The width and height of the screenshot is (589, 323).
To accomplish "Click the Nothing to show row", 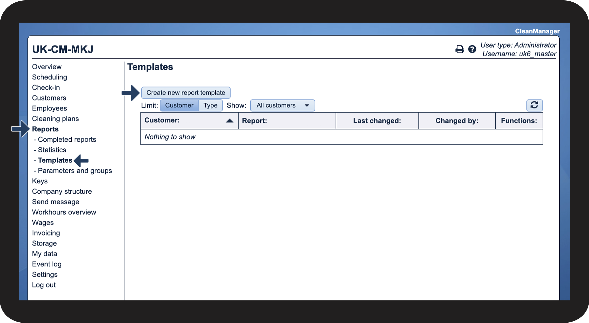I will click(342, 137).
